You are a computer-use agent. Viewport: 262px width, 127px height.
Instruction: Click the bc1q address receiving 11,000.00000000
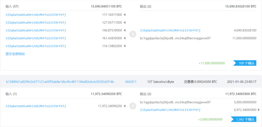175,38
